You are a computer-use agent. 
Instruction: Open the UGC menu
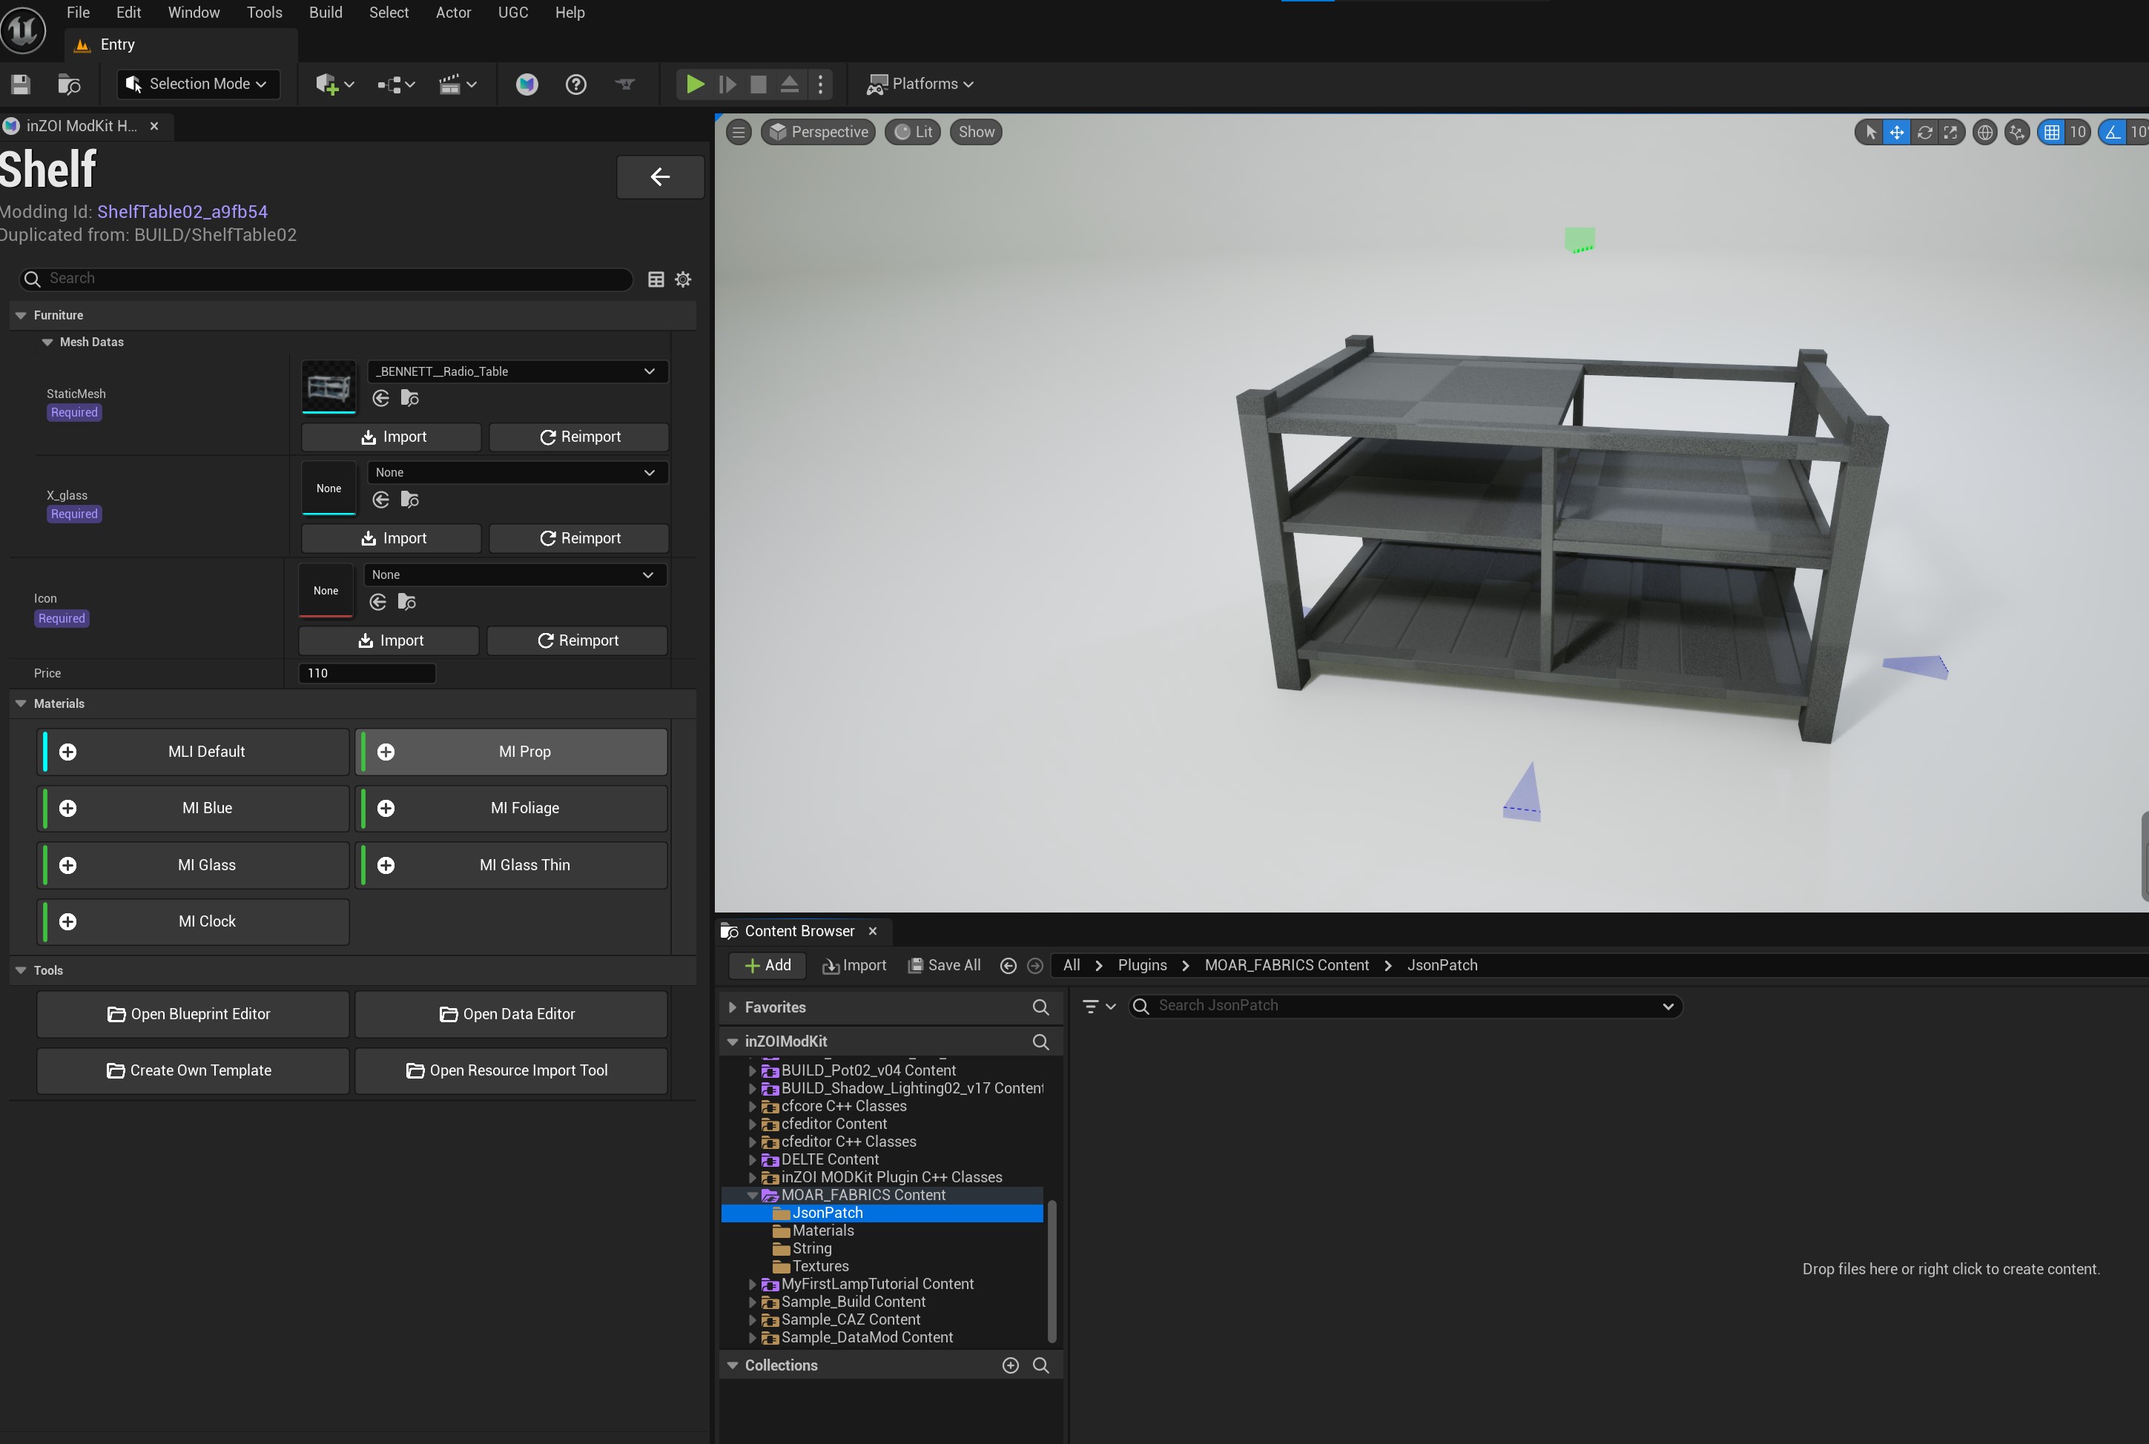513,13
